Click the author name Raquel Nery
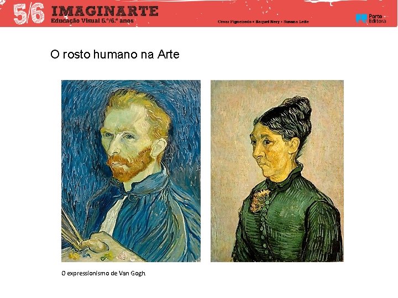The width and height of the screenshot is (398, 298). tap(268, 22)
